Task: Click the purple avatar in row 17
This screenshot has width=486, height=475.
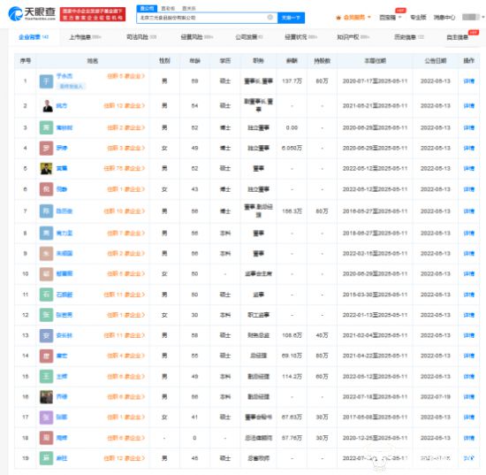Action: [46, 418]
